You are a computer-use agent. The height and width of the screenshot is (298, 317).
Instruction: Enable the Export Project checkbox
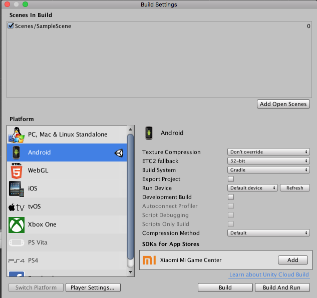[231, 179]
